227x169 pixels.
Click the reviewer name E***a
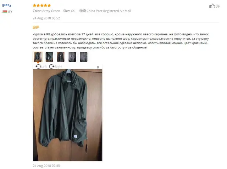coord(6,6)
